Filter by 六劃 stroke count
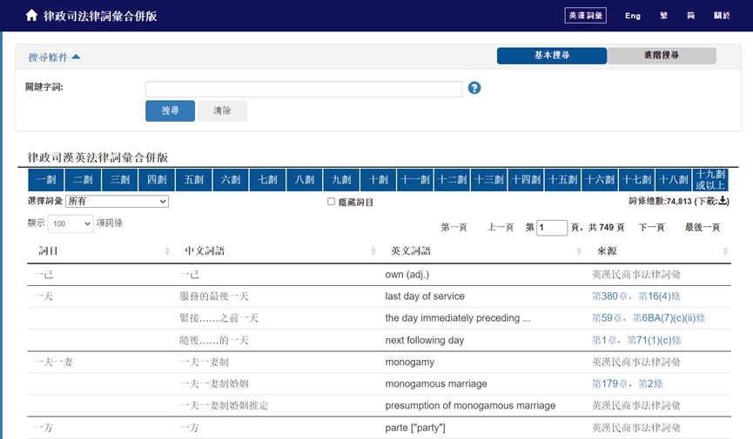Viewport: 753px width, 439px height. 231,180
